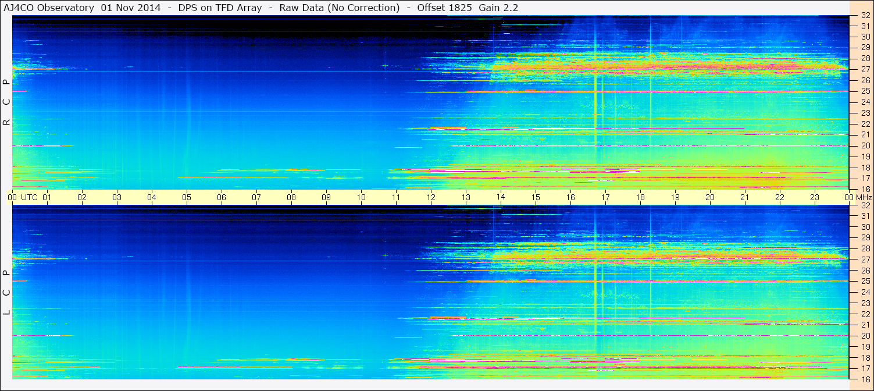Click the ending 00 marker beside MHz
This screenshot has height=391, width=874.
(x=849, y=197)
